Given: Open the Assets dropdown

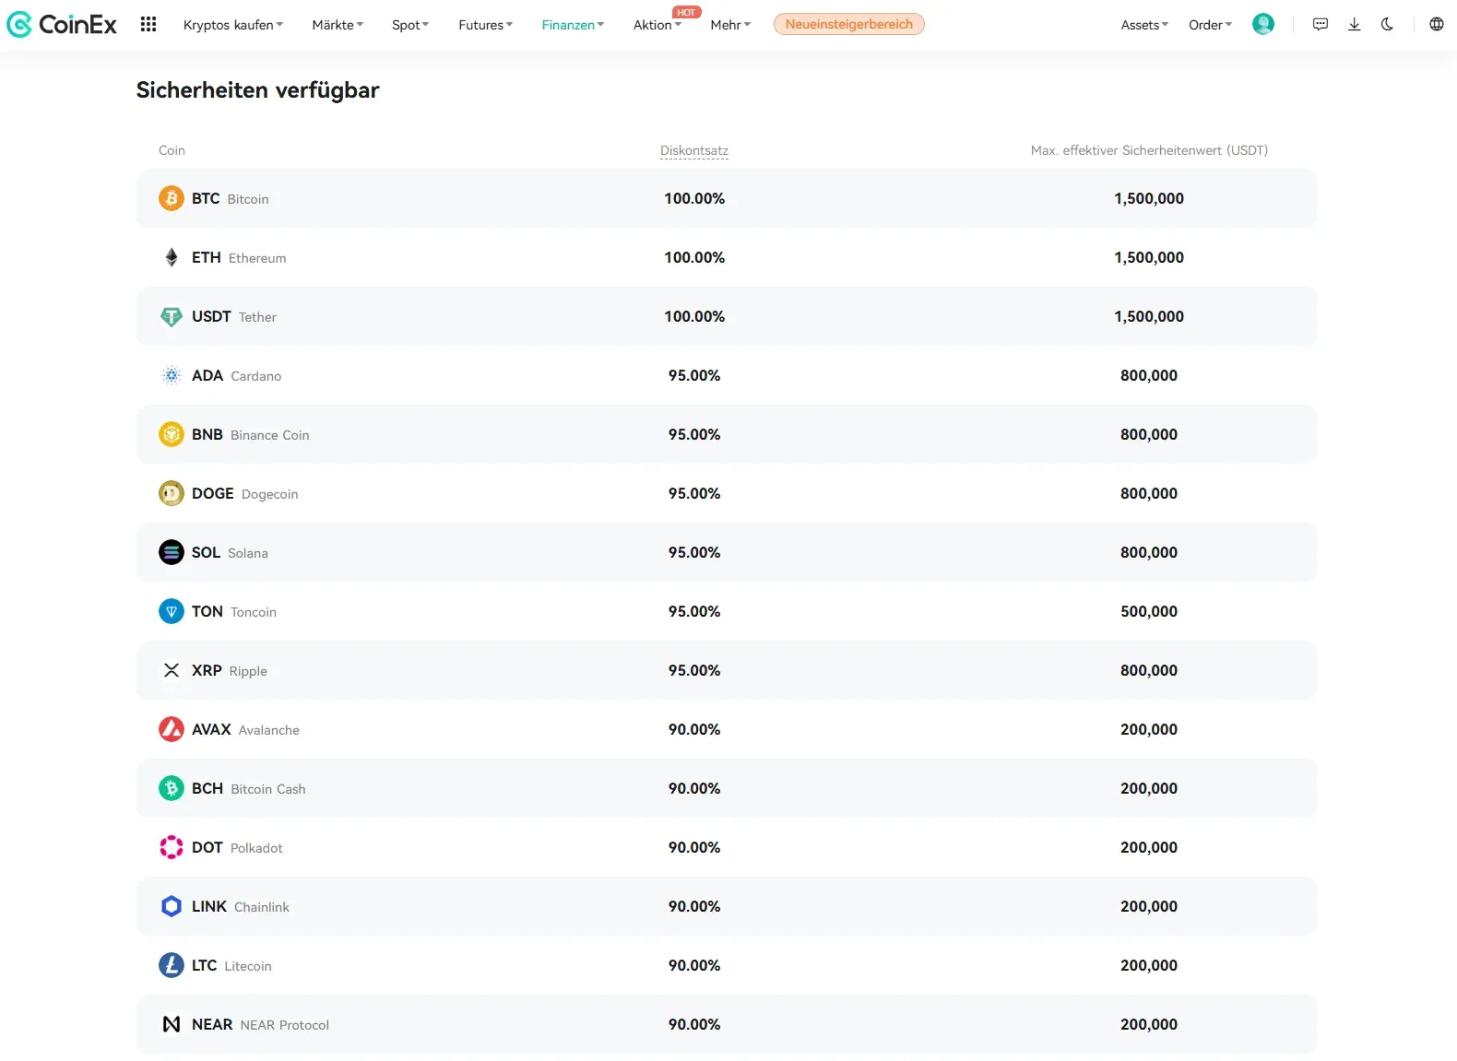Looking at the screenshot, I should [x=1144, y=25].
